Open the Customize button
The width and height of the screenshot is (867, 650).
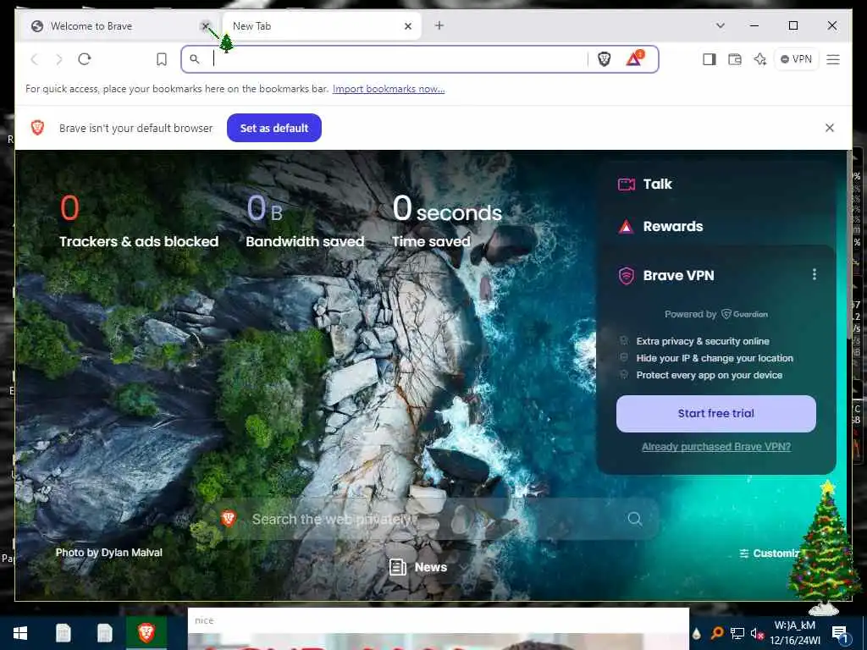coord(769,554)
